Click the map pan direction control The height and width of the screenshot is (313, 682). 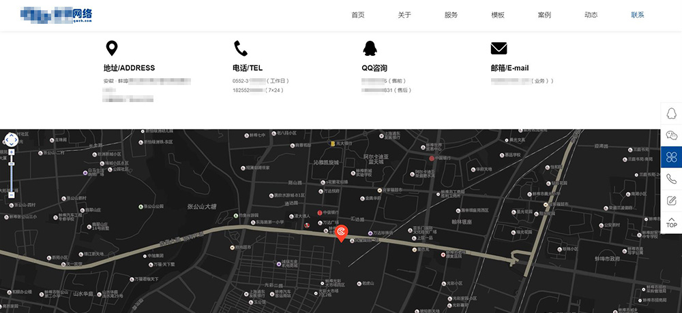[12, 139]
